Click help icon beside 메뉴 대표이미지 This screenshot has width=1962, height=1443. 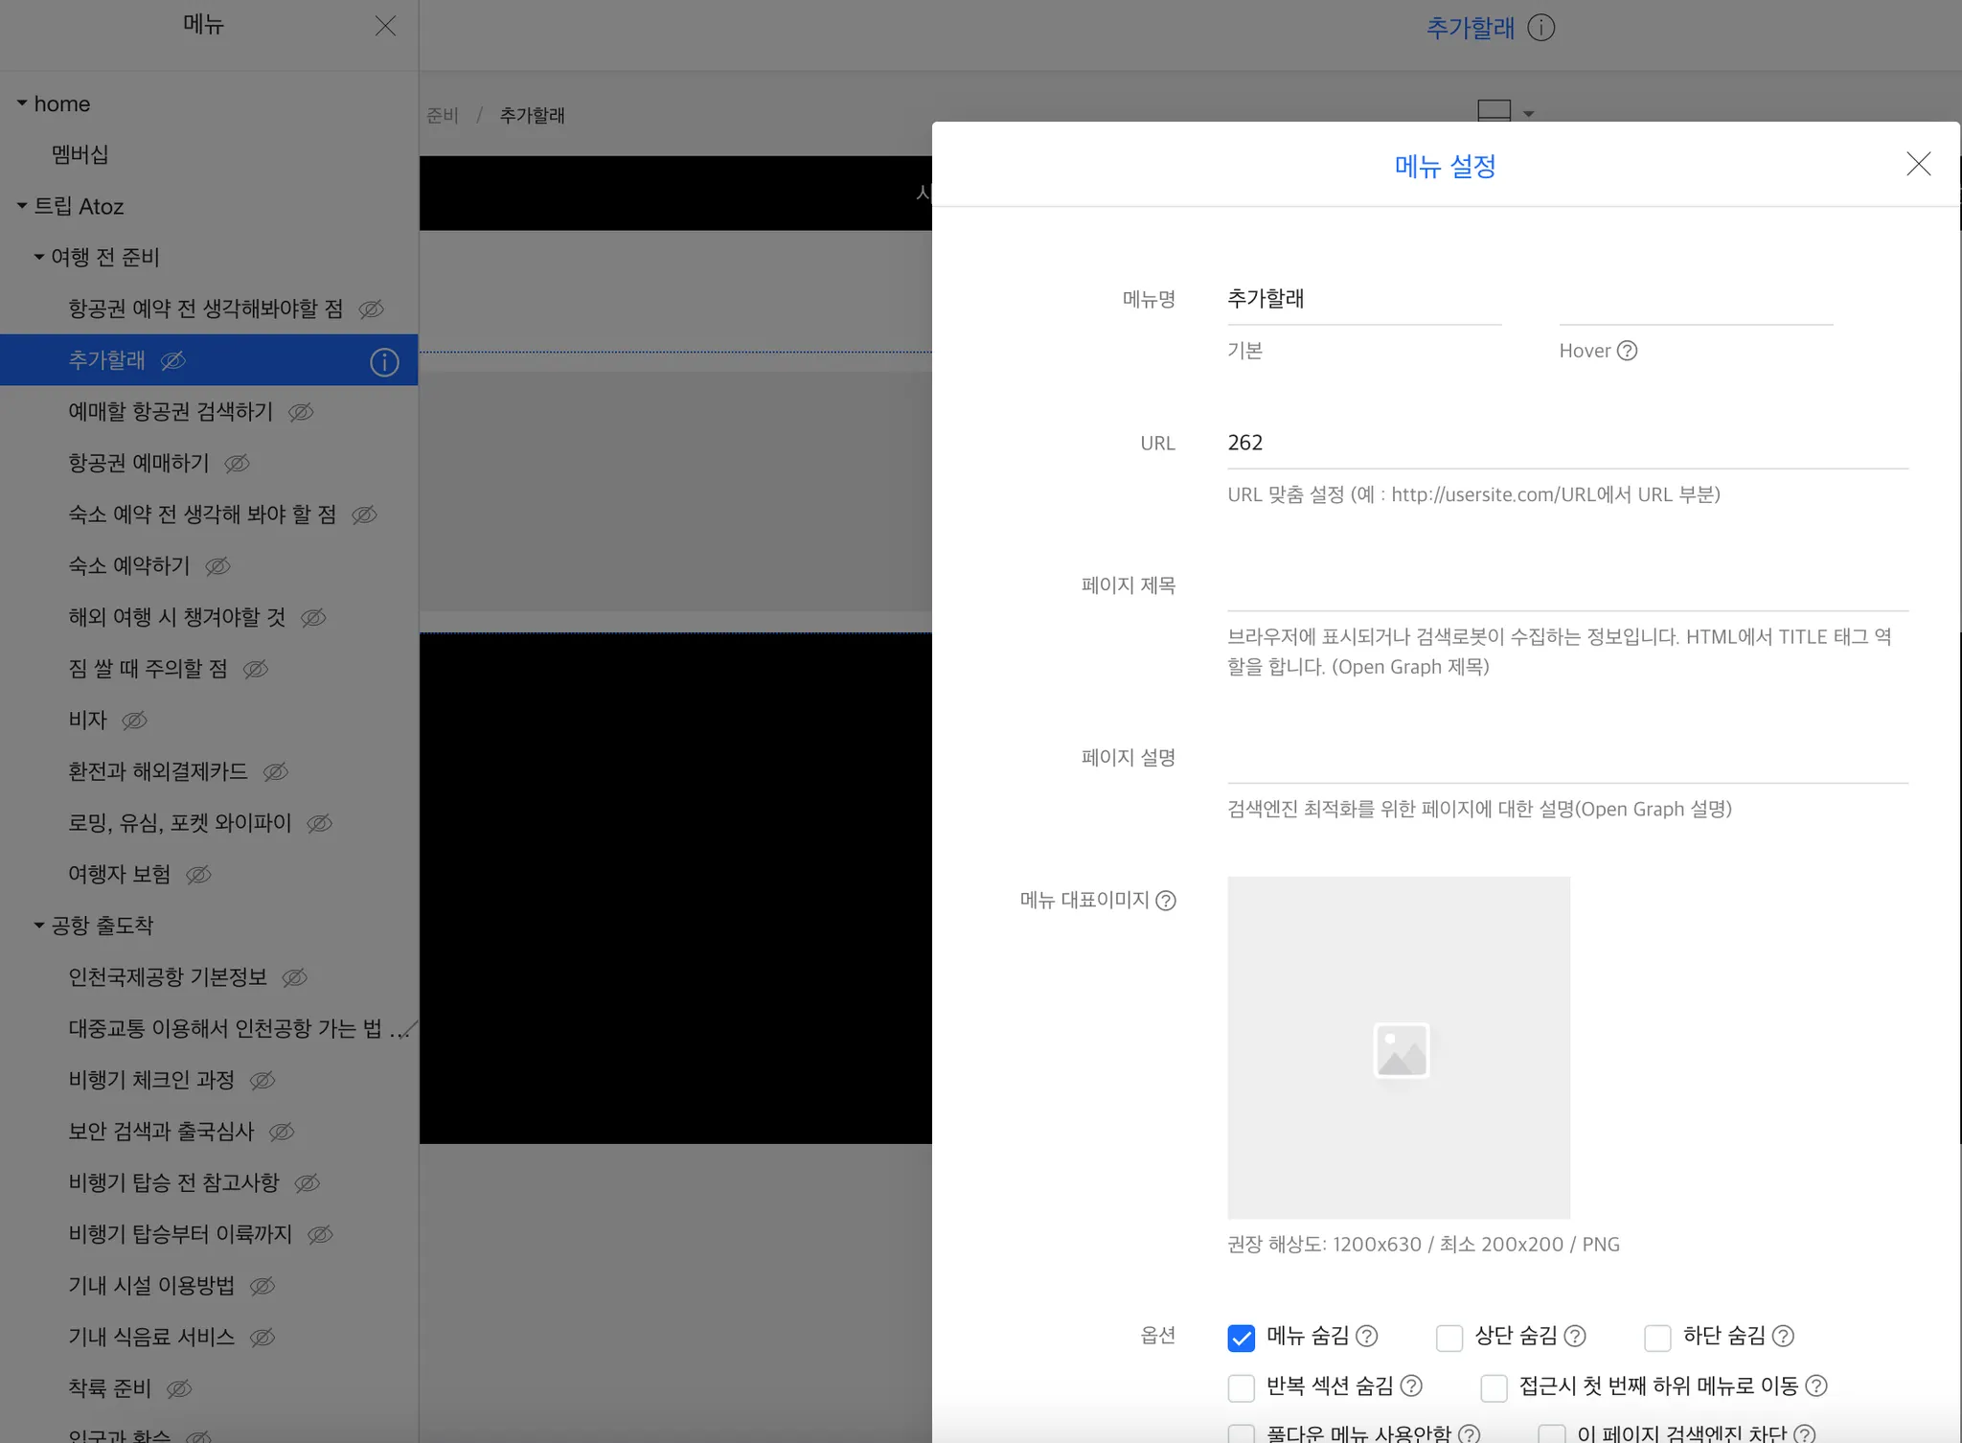tap(1165, 901)
